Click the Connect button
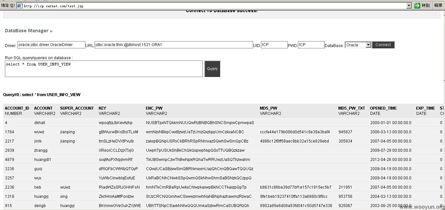The image size is (445, 210). [383, 45]
